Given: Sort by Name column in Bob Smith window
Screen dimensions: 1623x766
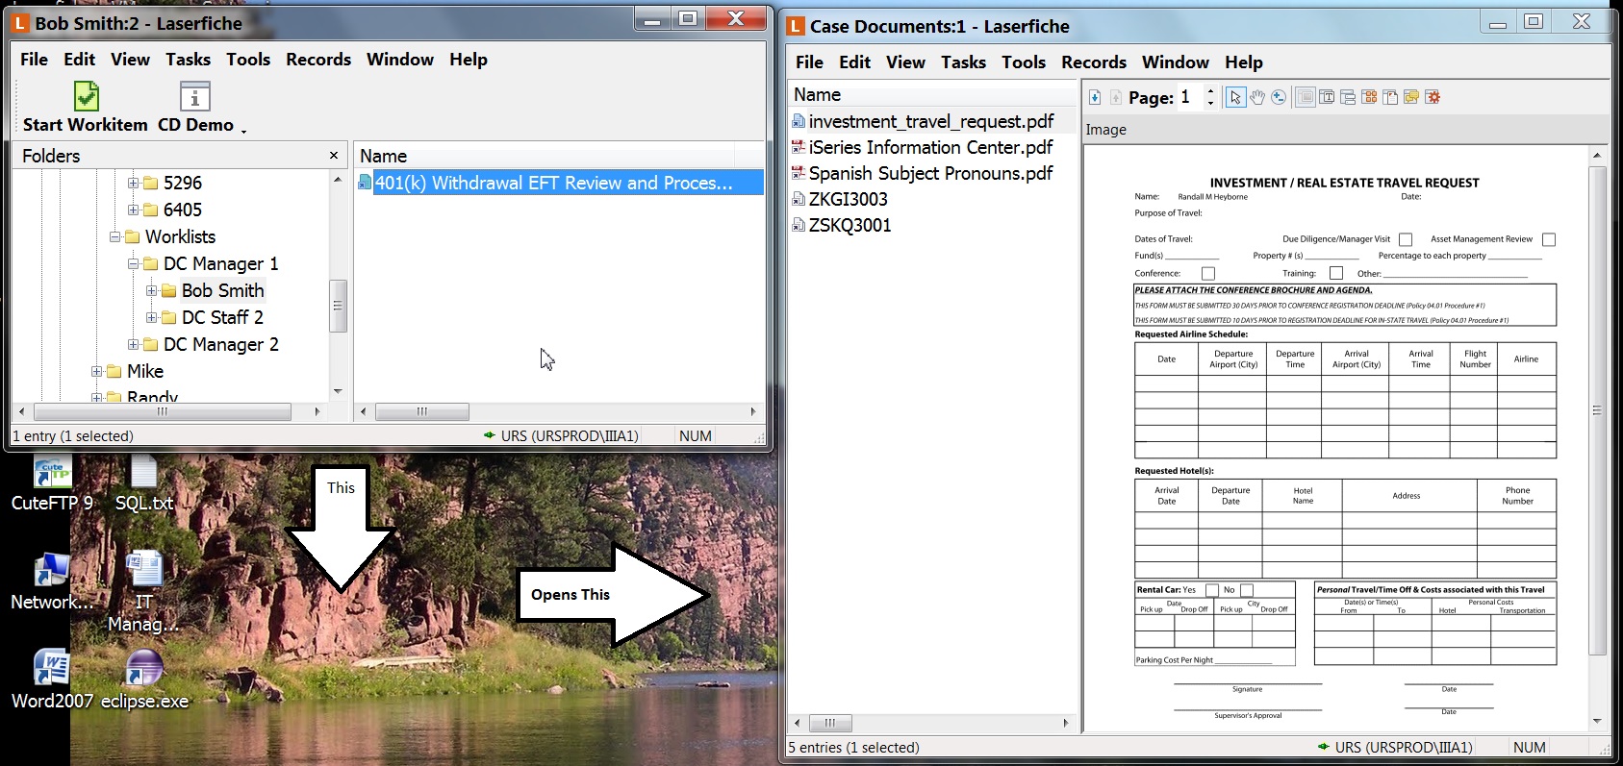Looking at the screenshot, I should tap(544, 156).
